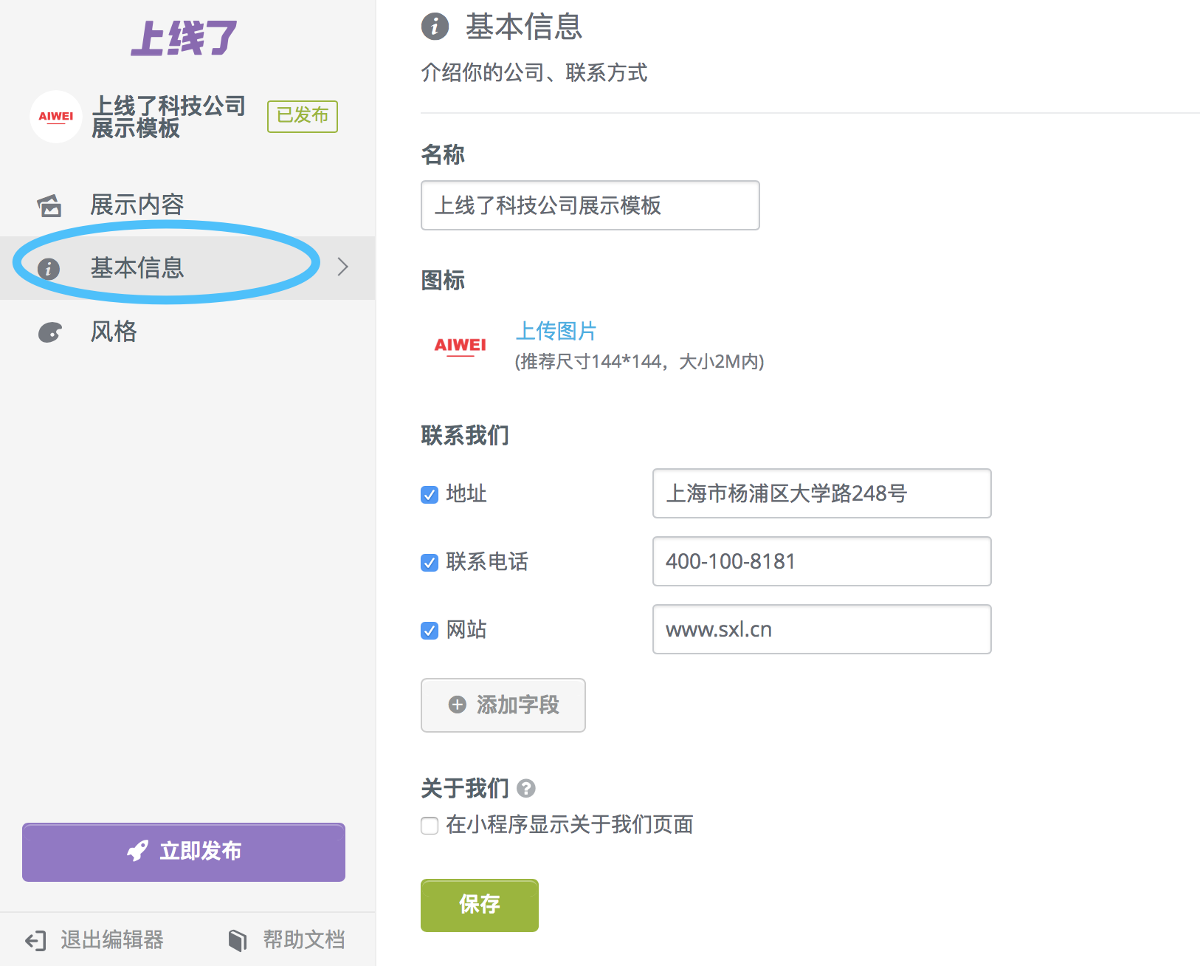Image resolution: width=1200 pixels, height=966 pixels.
Task: Click the 基本信息 info icon in sidebar
Action: coord(49,268)
